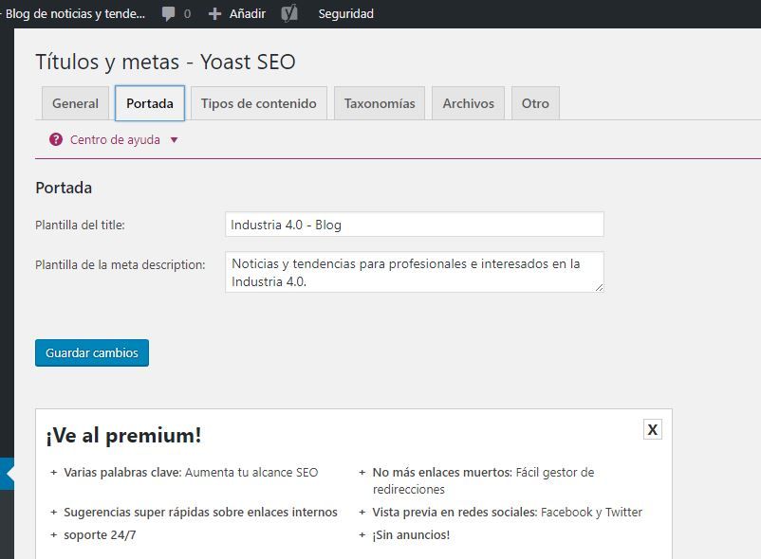Select the Portada tab
This screenshot has height=559, width=761.
(150, 103)
